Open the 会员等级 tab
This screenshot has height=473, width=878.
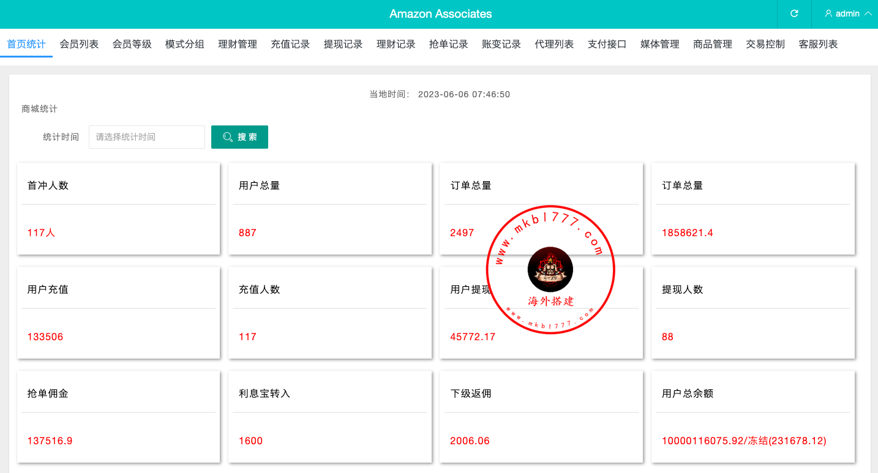(x=132, y=44)
